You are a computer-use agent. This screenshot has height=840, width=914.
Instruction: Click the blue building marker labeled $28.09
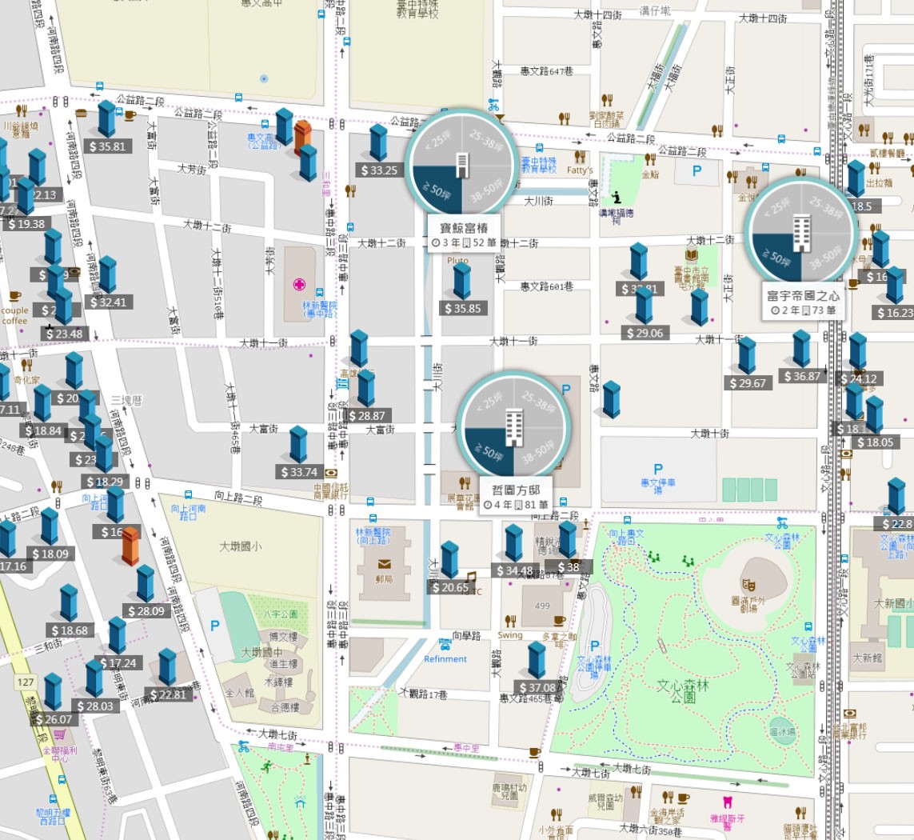146,583
